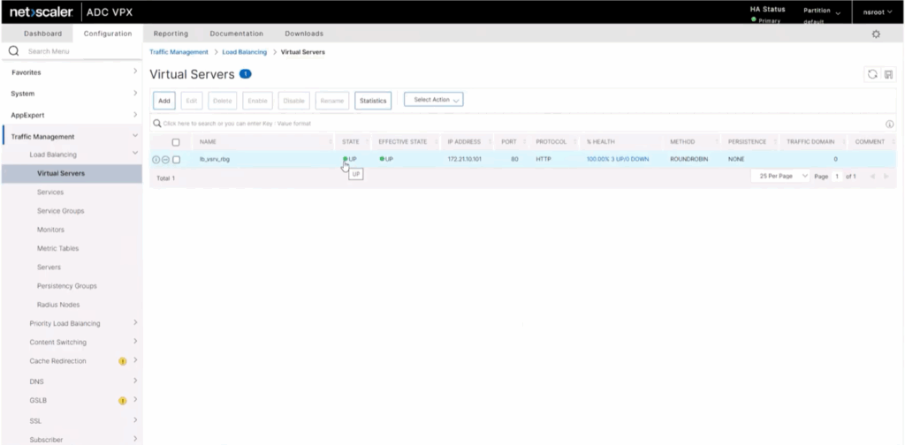Screen dimensions: 905x445
Task: Sort by the IP ADDRESS column header
Action: coord(464,142)
